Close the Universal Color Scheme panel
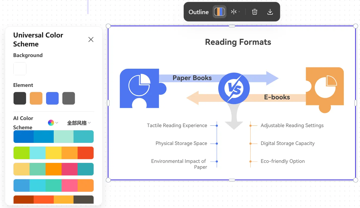Viewport: 360px width, 208px height. tap(91, 40)
